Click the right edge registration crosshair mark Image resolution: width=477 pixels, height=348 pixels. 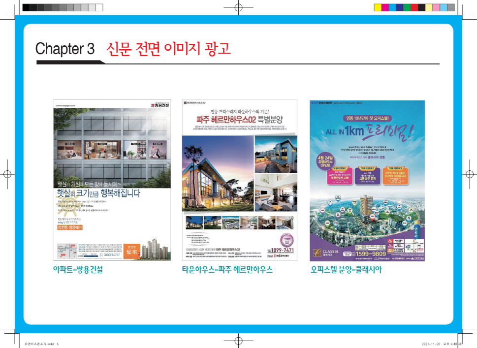pyautogui.click(x=469, y=174)
